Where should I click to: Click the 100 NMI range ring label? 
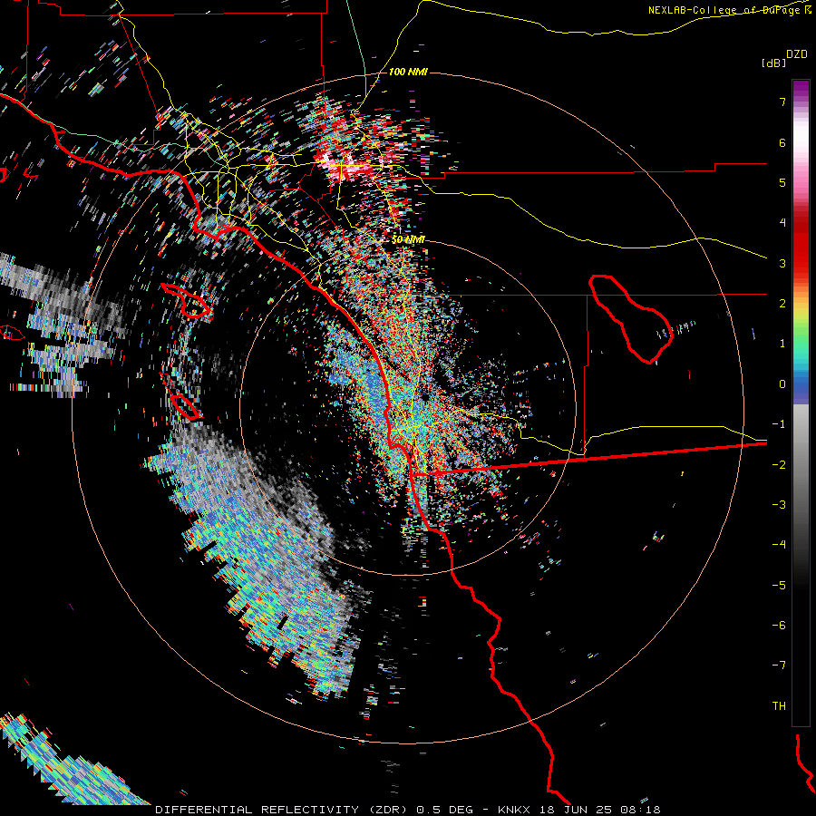(x=408, y=72)
